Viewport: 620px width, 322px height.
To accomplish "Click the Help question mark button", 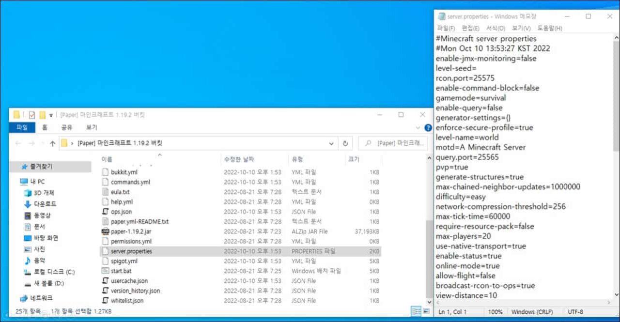I will point(427,127).
